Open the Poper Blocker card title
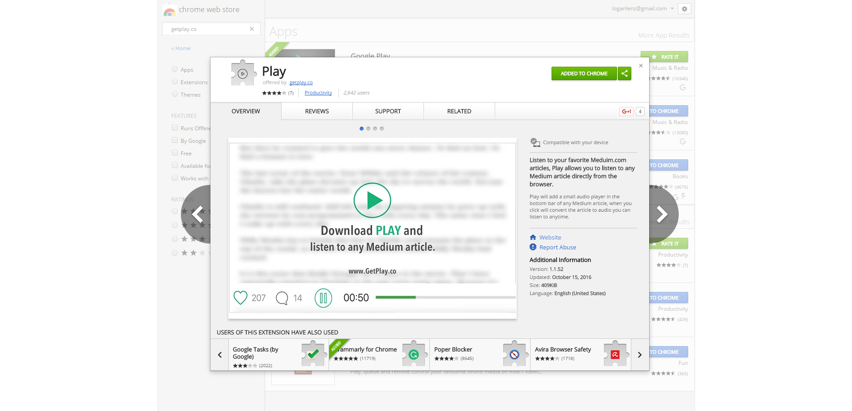This screenshot has width=852, height=411. (453, 349)
